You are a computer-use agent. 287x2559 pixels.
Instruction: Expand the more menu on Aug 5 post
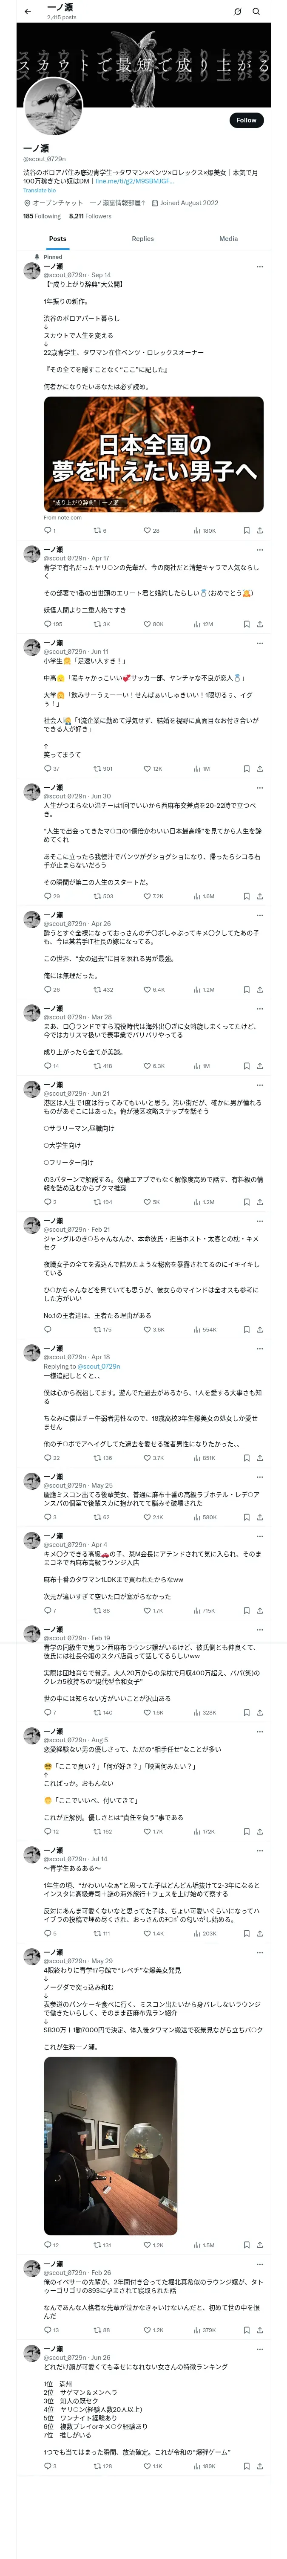click(x=259, y=1730)
